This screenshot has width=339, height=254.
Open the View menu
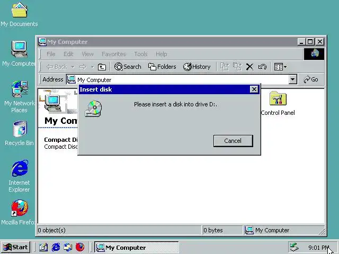[87, 54]
